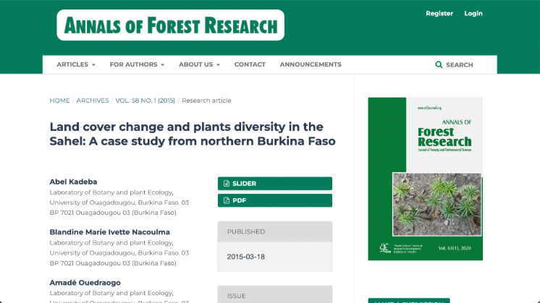
Task: Click the document icon on the Slider button
Action: [227, 184]
